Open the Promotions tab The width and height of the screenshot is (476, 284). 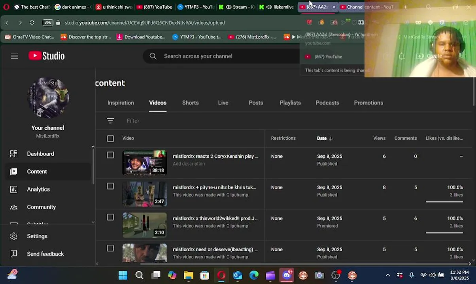pyautogui.click(x=368, y=103)
